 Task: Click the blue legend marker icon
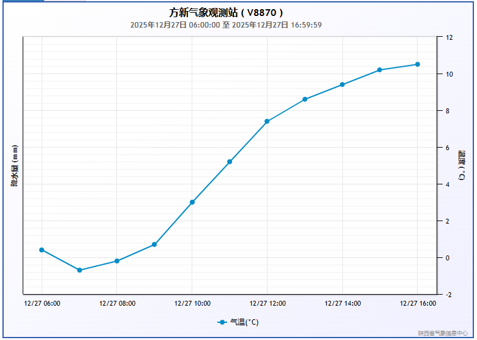(222, 322)
